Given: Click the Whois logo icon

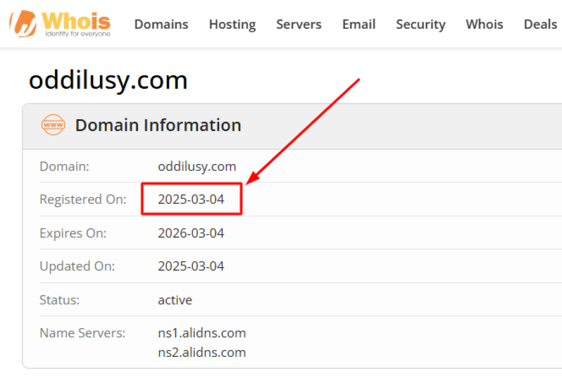Looking at the screenshot, I should [22, 24].
